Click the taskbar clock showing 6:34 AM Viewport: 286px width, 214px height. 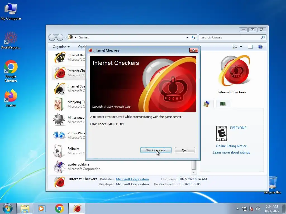coord(272,208)
